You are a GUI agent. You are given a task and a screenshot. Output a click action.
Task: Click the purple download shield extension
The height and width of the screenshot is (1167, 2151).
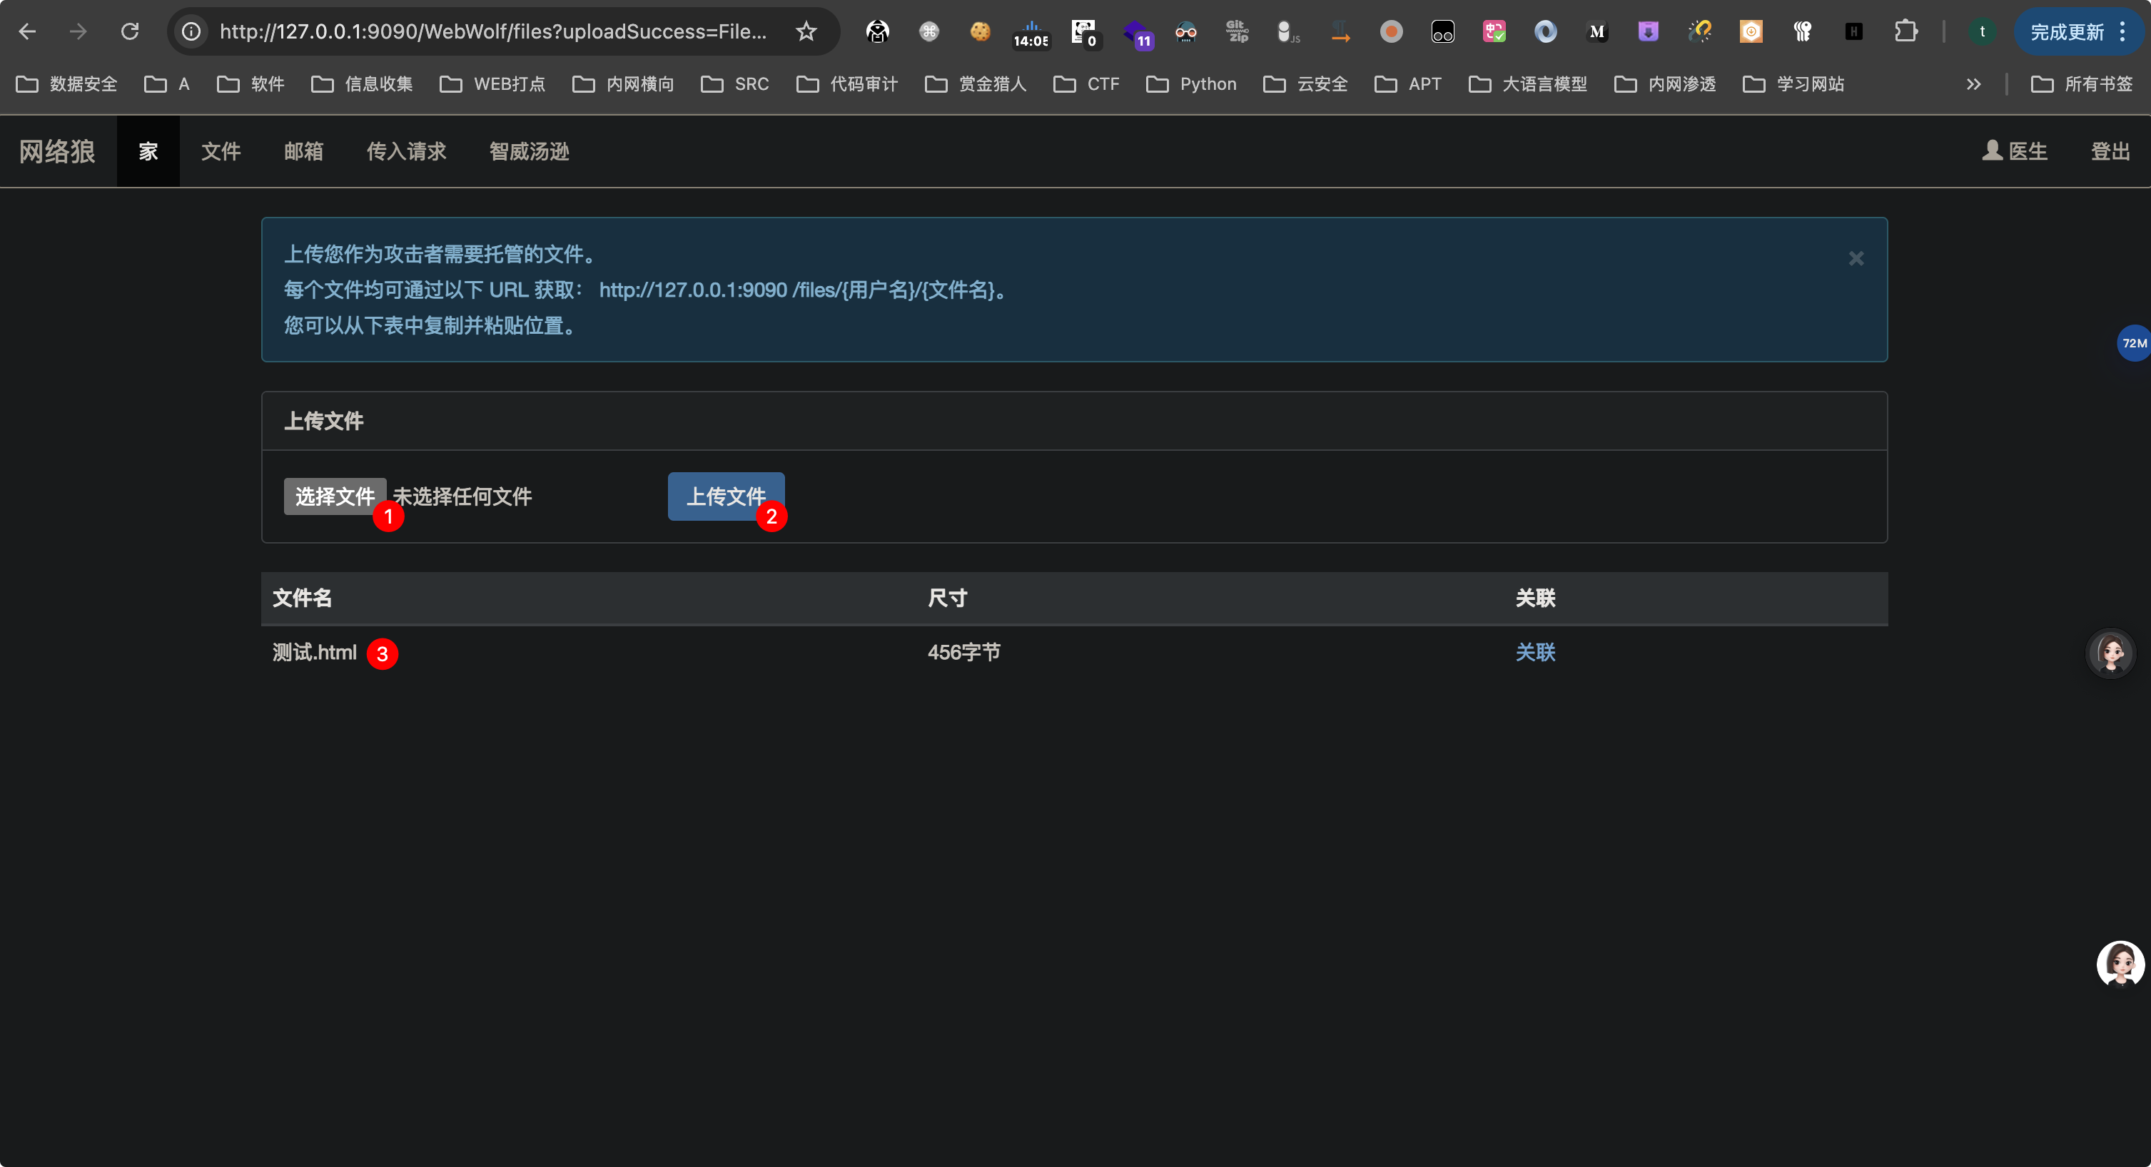[1649, 31]
